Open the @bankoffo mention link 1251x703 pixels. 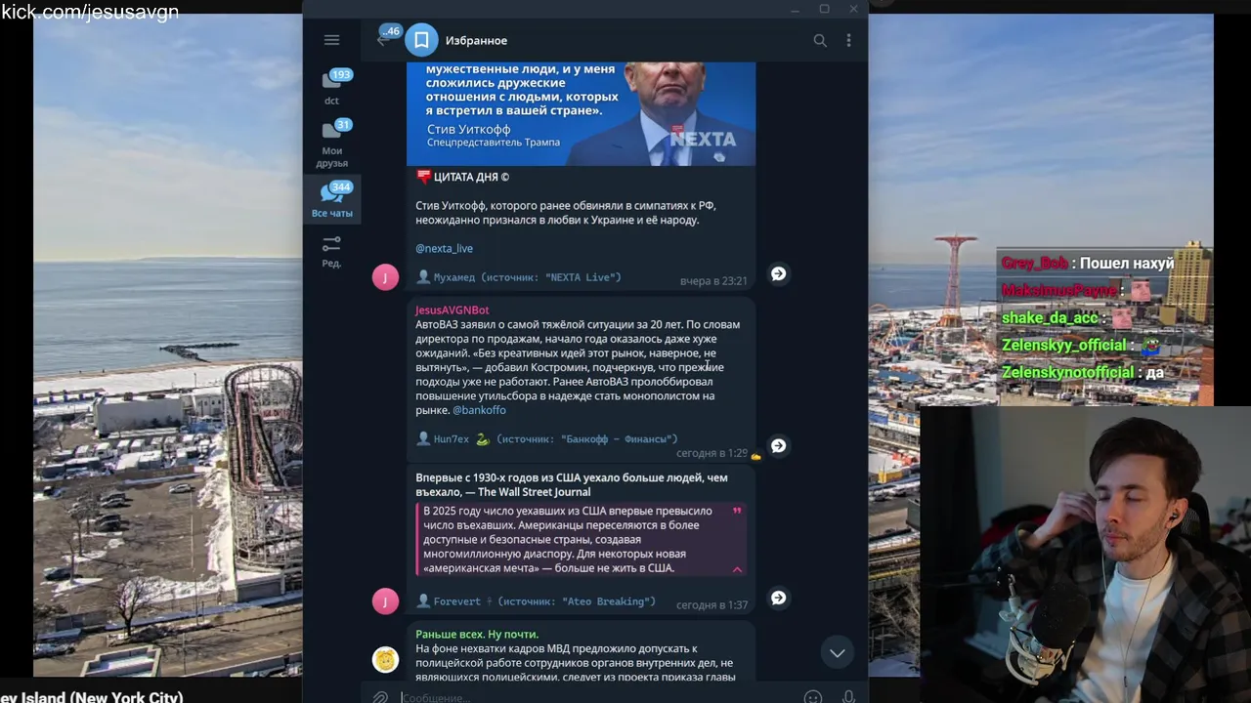pos(479,410)
